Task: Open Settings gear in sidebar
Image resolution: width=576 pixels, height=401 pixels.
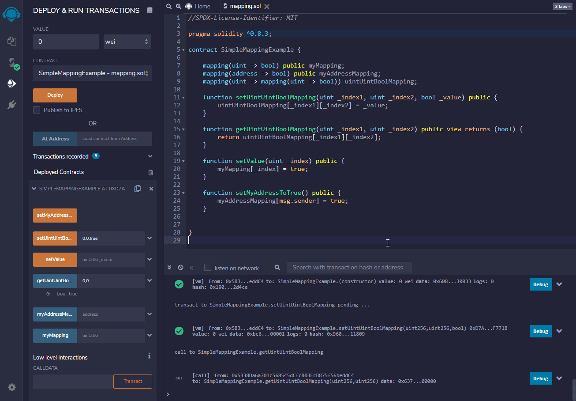Action: tap(12, 387)
